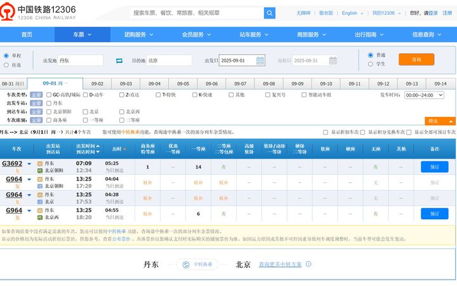Check the GC-高铁/城际 train type box

point(49,95)
